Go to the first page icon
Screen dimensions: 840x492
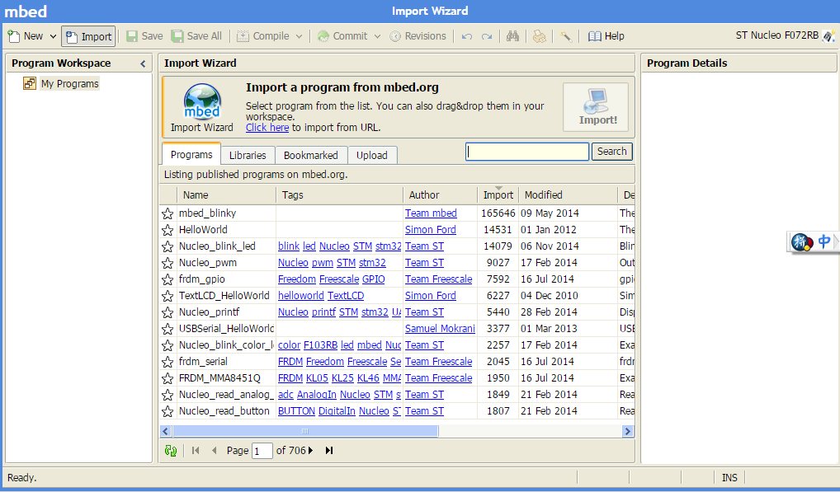pos(196,451)
